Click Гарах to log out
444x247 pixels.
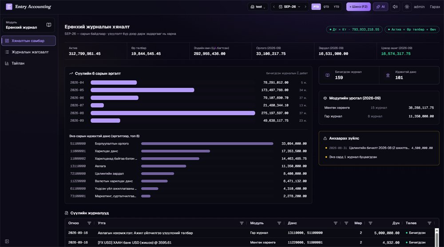click(435, 7)
